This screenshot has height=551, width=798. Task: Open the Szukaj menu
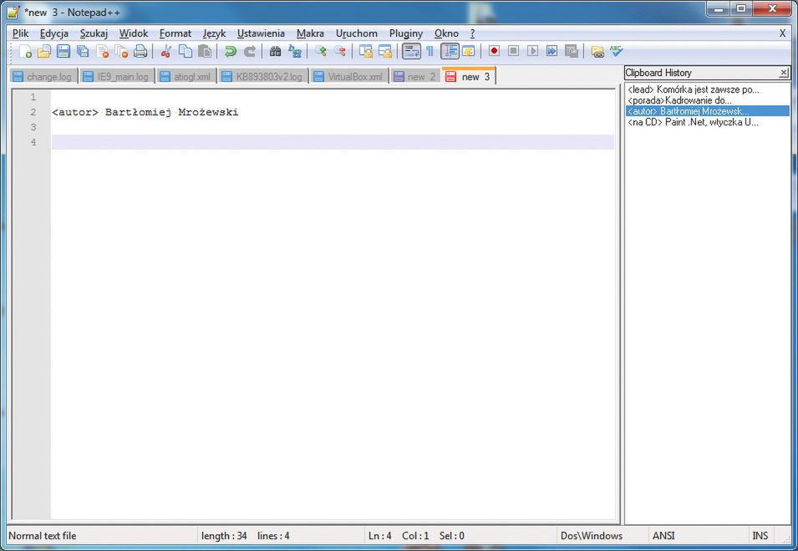tap(94, 33)
